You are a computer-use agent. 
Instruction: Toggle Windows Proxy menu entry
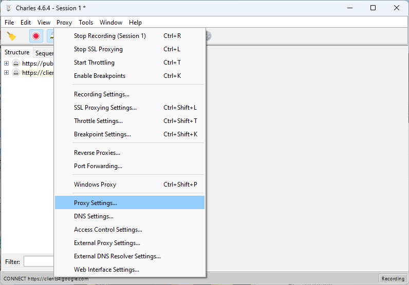click(x=129, y=184)
